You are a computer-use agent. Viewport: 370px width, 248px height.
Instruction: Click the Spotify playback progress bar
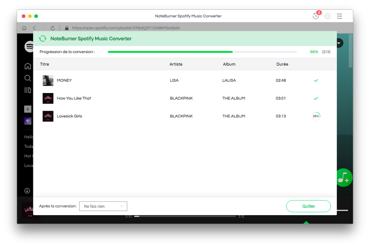(185, 216)
